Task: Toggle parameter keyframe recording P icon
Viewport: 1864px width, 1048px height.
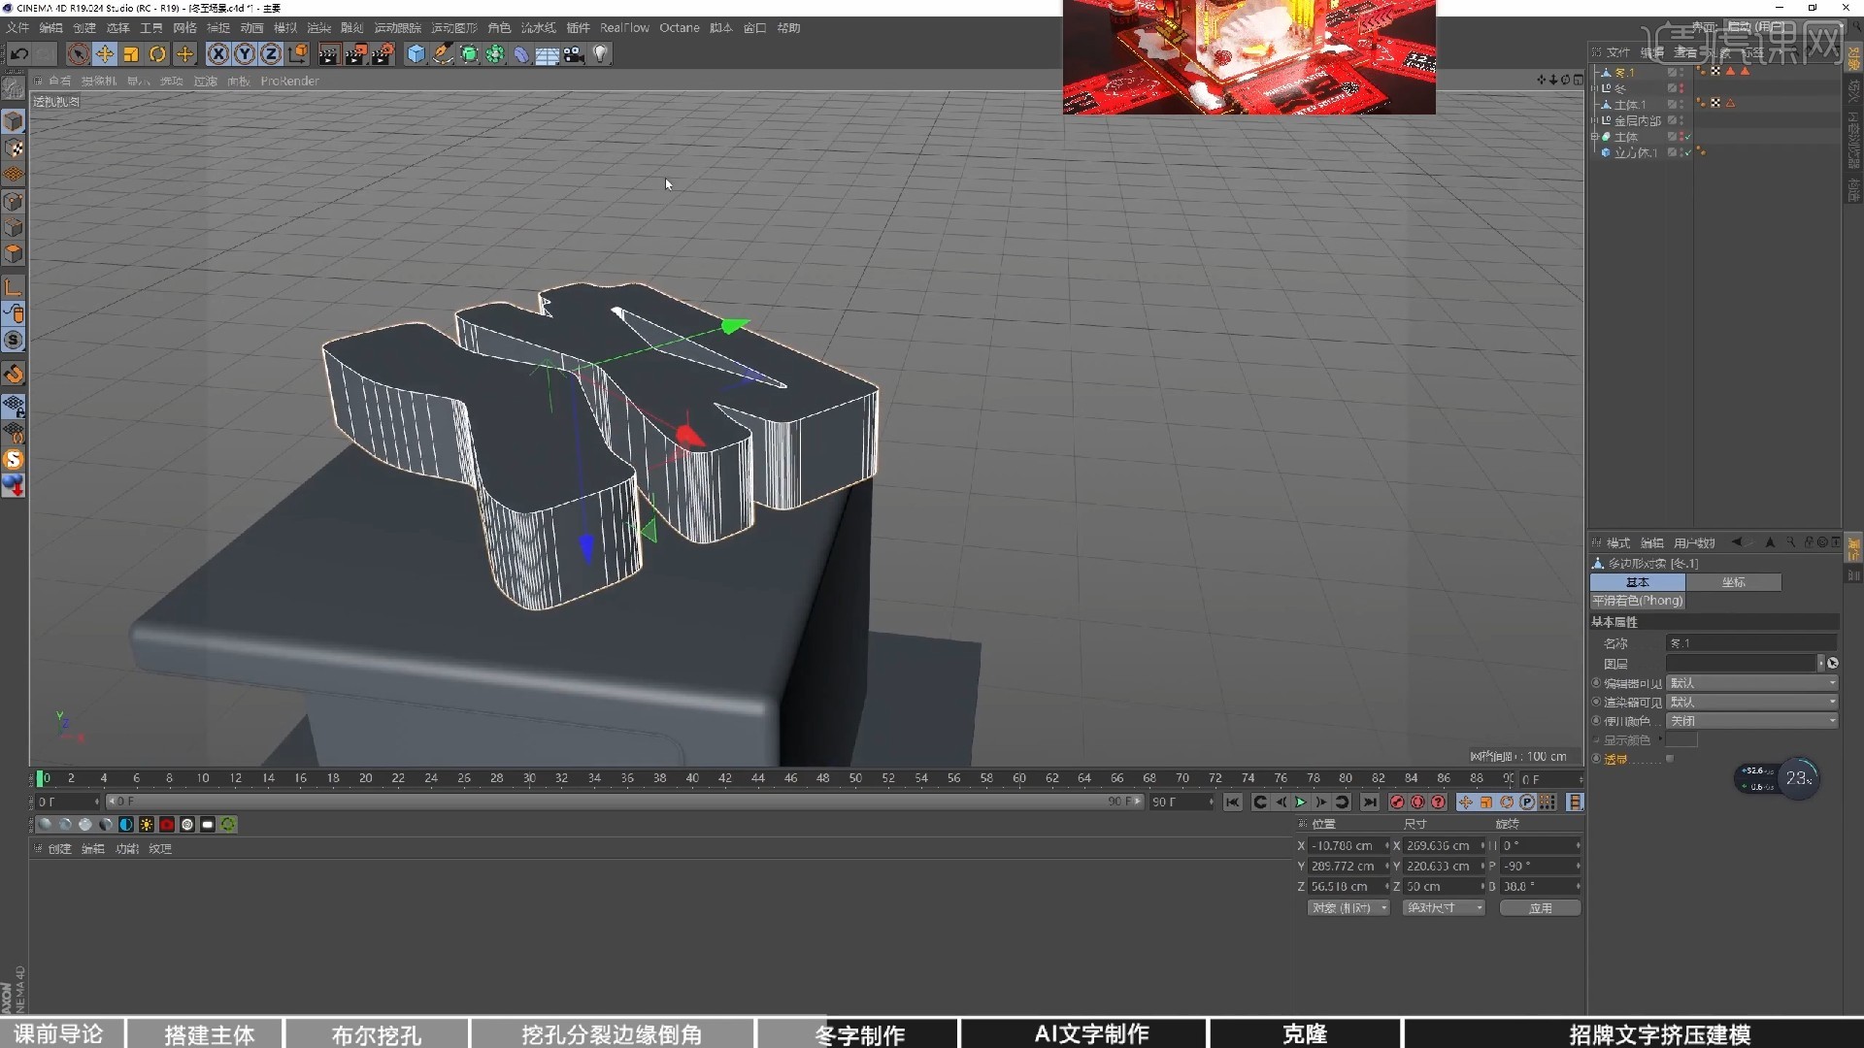Action: pos(1527,802)
